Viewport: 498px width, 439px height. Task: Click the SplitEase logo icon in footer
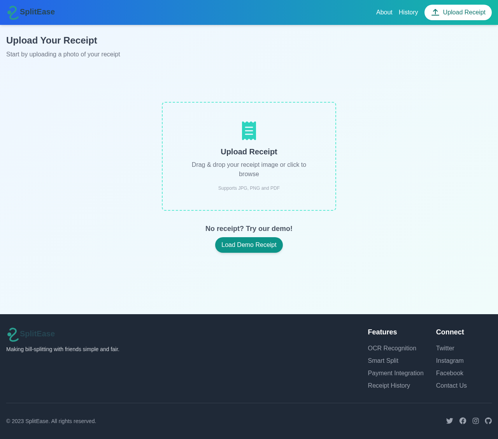click(12, 334)
